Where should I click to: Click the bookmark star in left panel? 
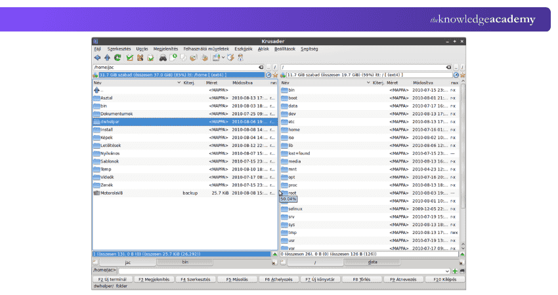(x=275, y=75)
